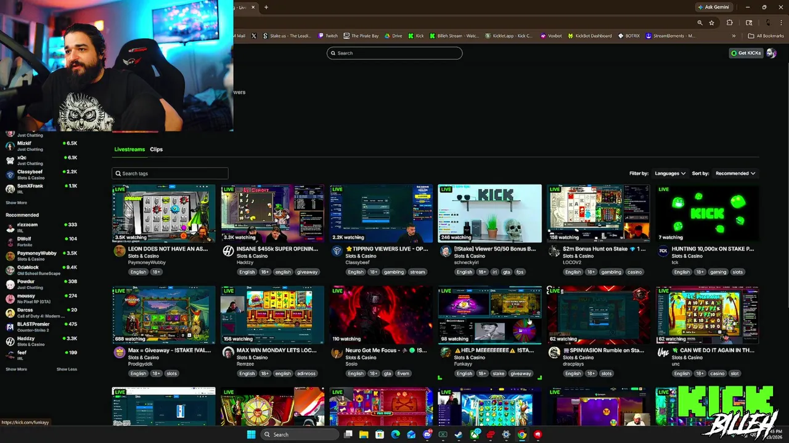Select Mizkif in sidebar list
The width and height of the screenshot is (789, 443).
pos(41,146)
